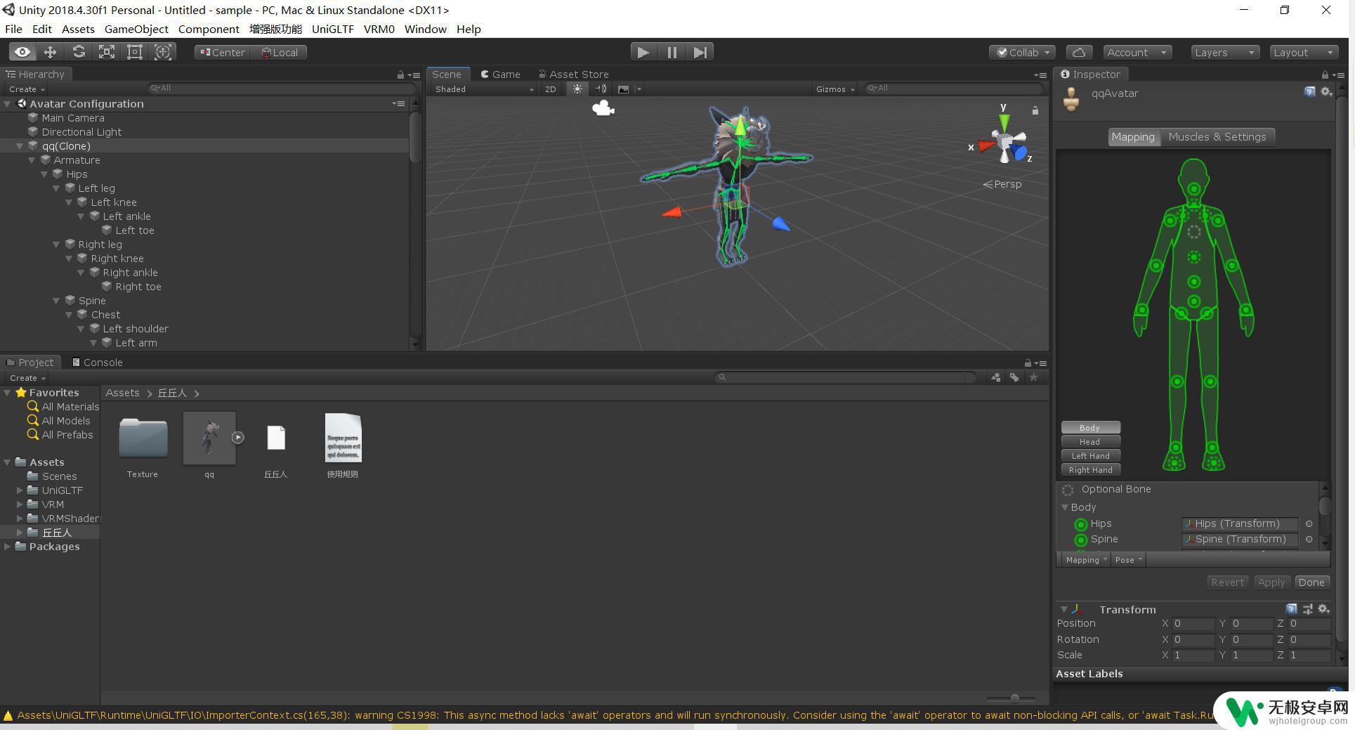1355x730 pixels.
Task: Select the combined Transform tool
Action: (x=163, y=52)
